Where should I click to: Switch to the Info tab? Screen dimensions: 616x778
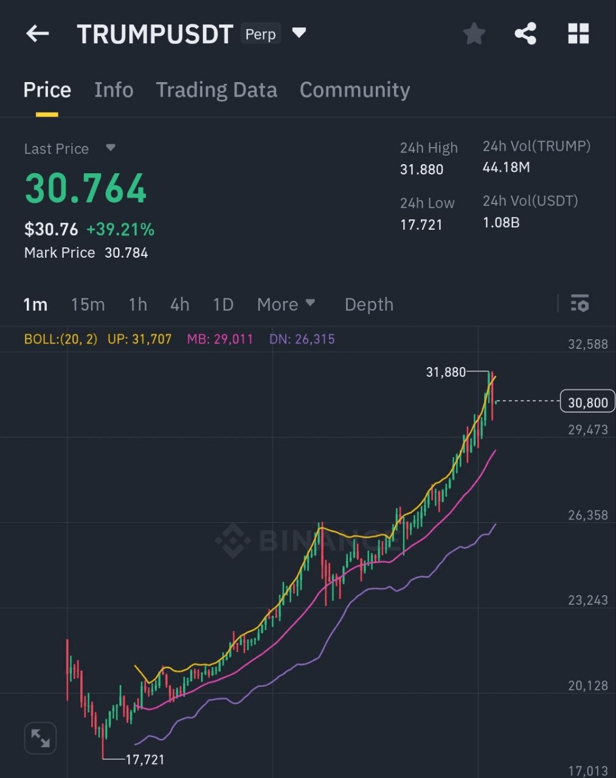point(114,90)
